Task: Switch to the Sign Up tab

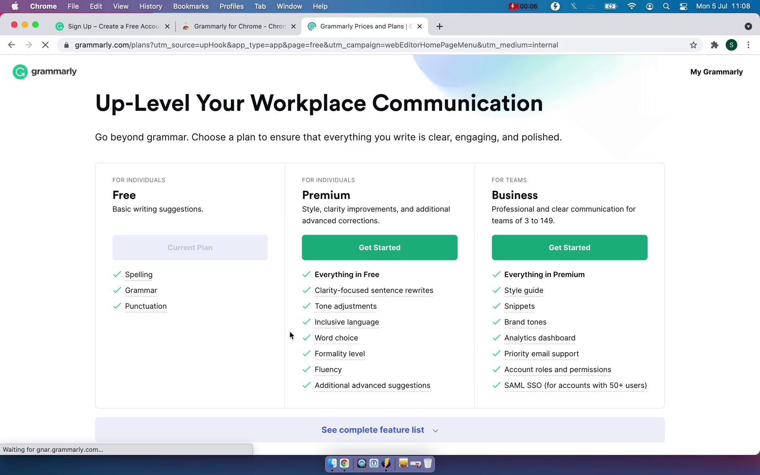Action: [113, 27]
